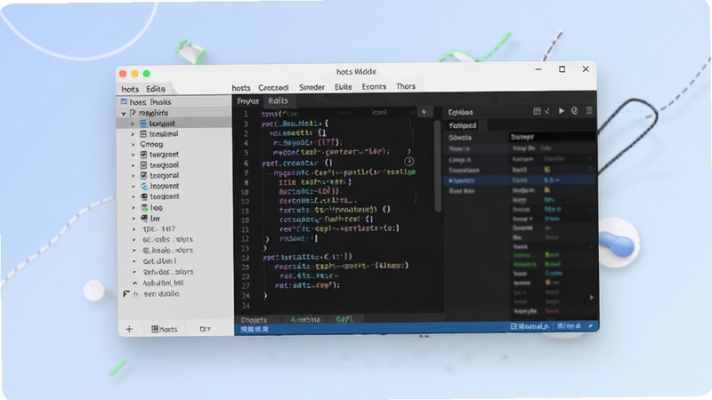Click the check arrow icon next to grid icon
The image size is (712, 400).
coord(547,111)
